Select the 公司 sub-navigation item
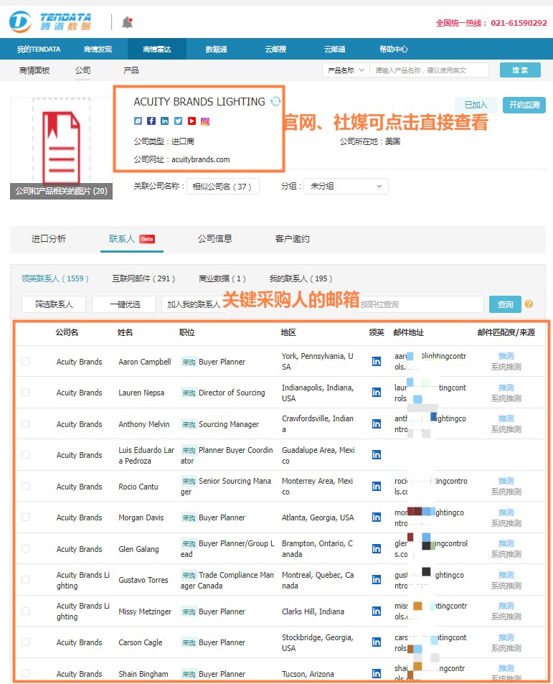This screenshot has height=684, width=553. (82, 70)
